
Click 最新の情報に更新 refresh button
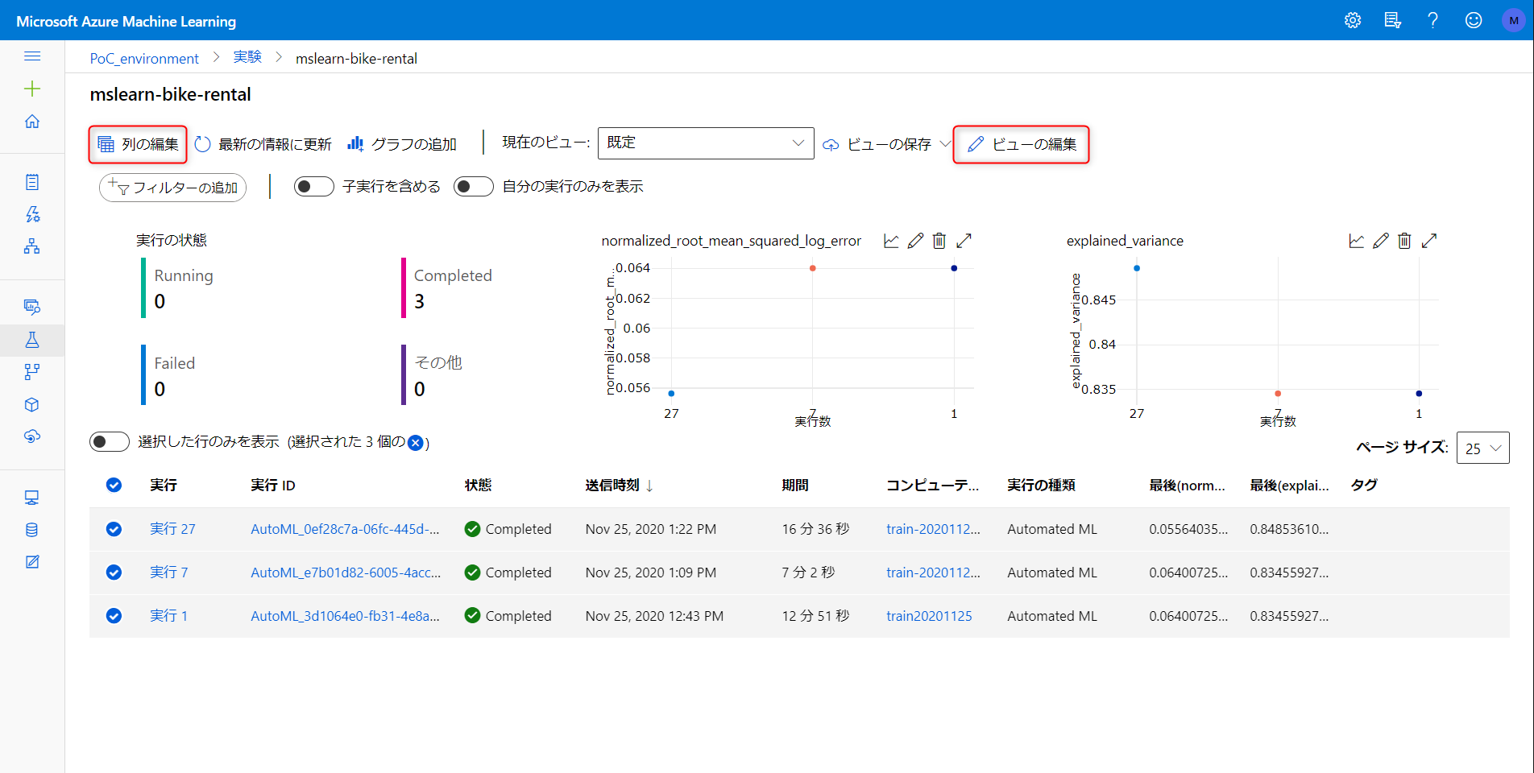[263, 144]
